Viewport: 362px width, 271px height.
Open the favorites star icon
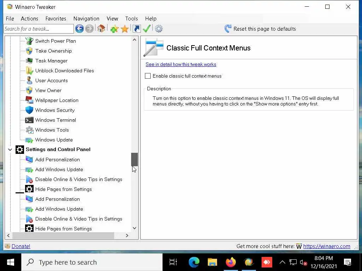pyautogui.click(x=125, y=29)
